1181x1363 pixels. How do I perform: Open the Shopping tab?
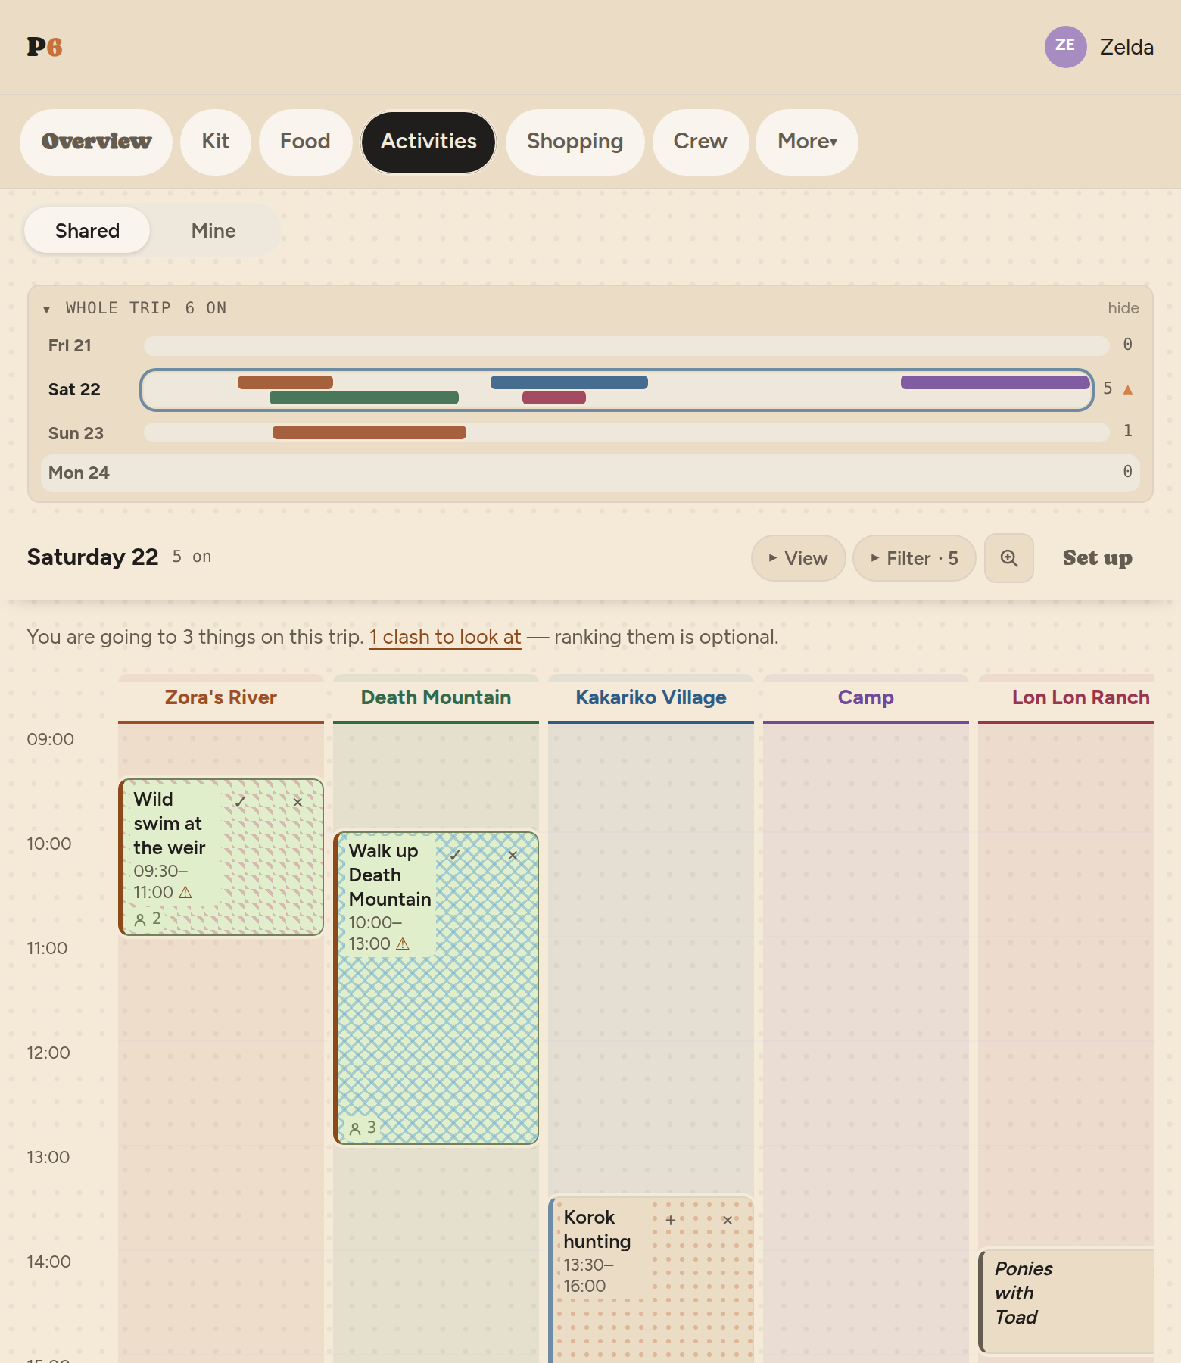click(x=575, y=142)
